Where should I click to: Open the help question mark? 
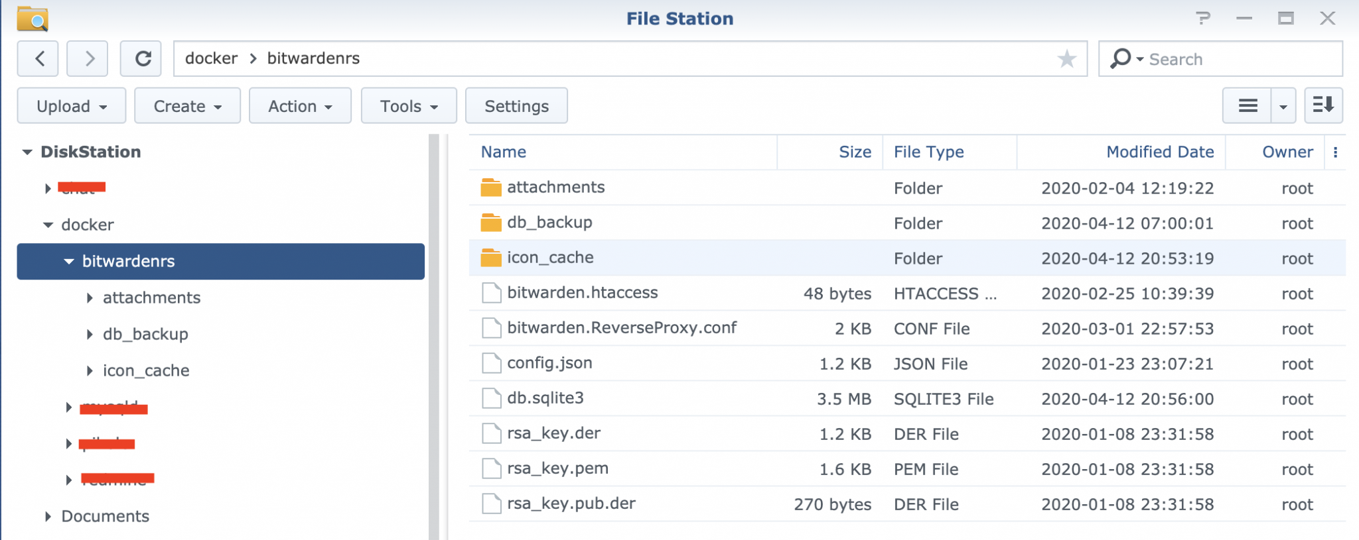1202,19
